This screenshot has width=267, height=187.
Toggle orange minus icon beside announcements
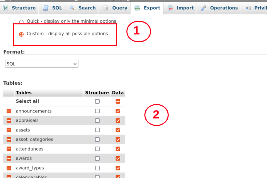[x=9, y=111]
